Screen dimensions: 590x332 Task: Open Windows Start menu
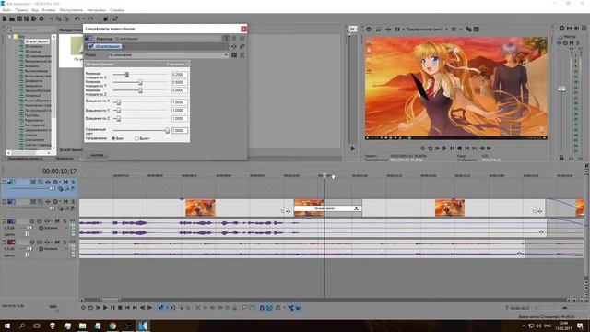coord(7,326)
